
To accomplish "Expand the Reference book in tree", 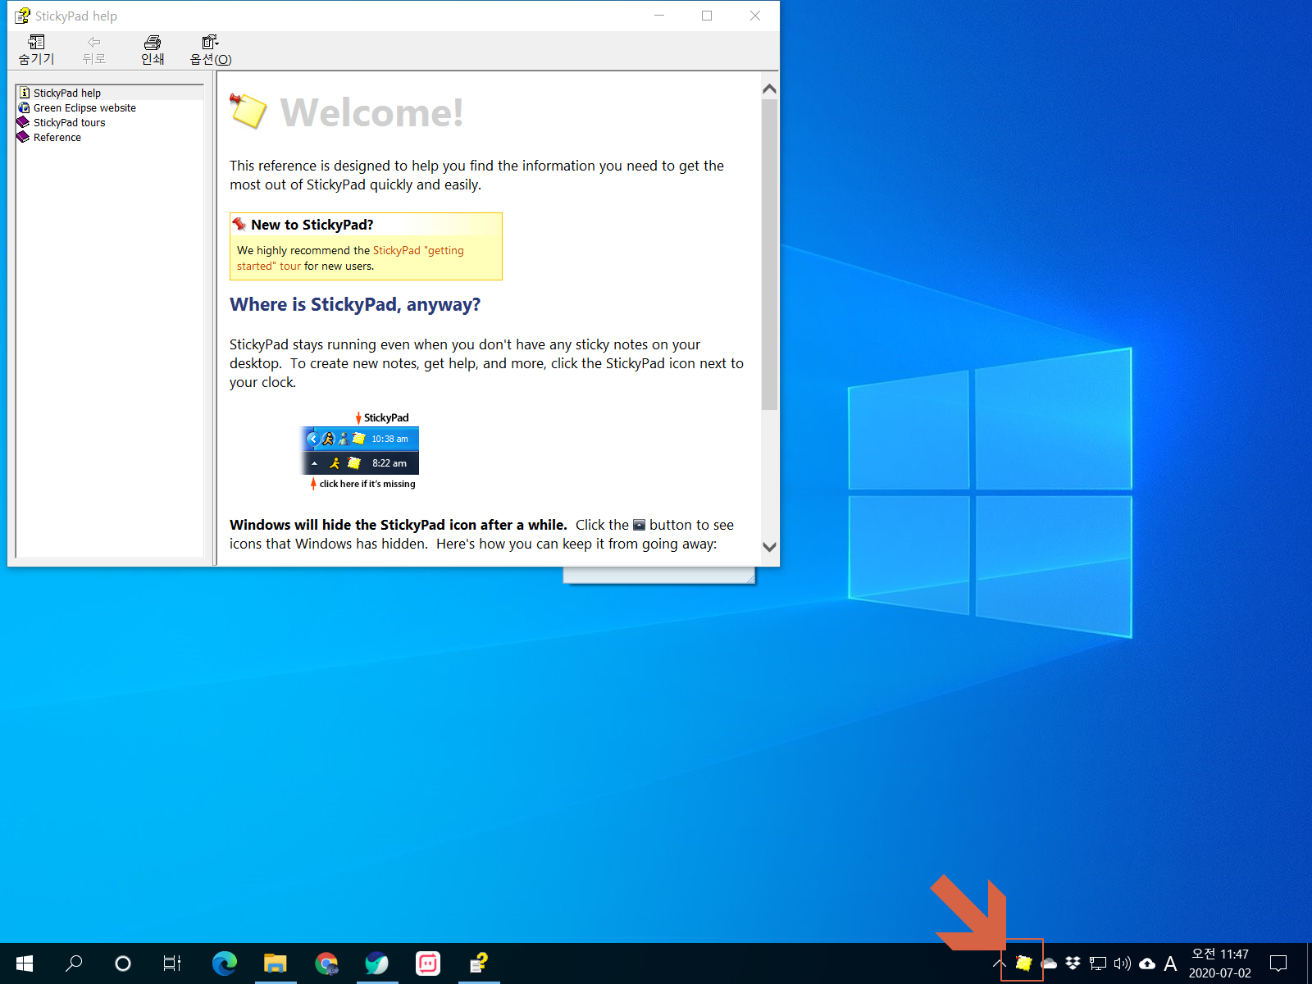I will (x=49, y=137).
